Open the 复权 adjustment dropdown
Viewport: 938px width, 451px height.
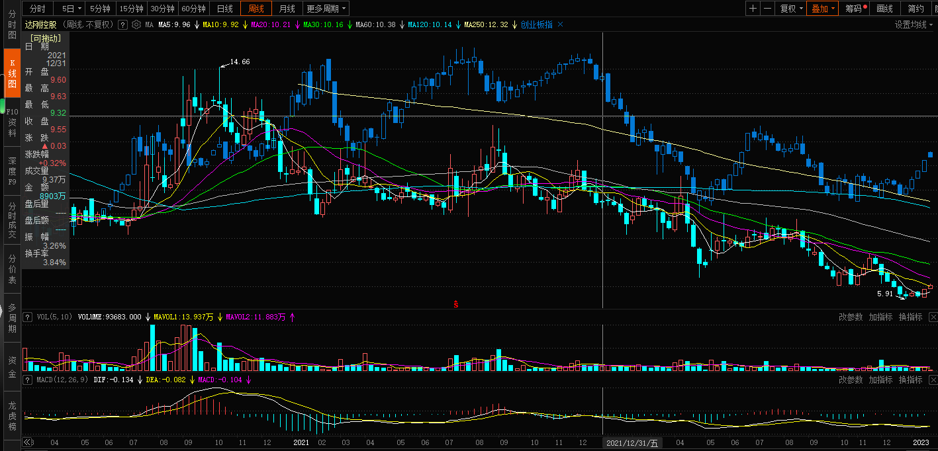pyautogui.click(x=790, y=9)
